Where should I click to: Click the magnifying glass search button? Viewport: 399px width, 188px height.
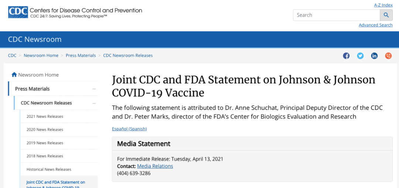[x=386, y=15]
